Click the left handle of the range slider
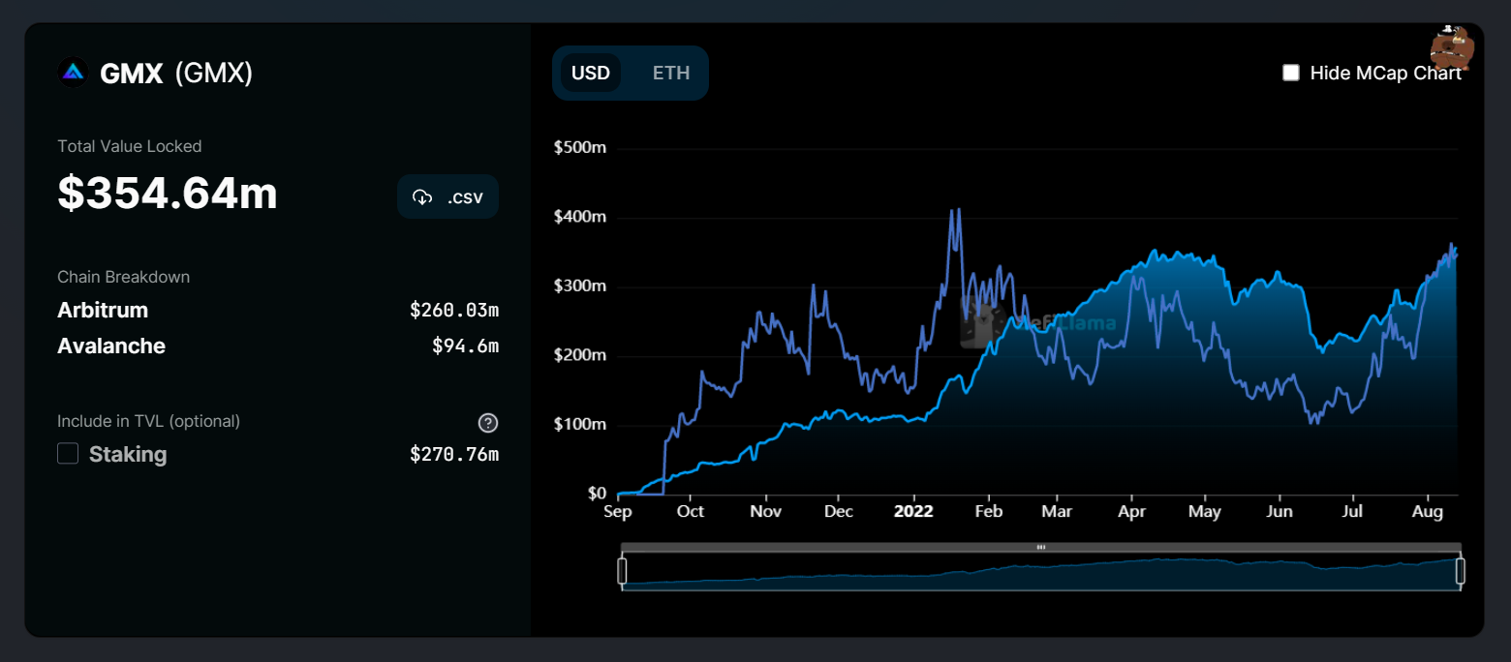 click(622, 571)
